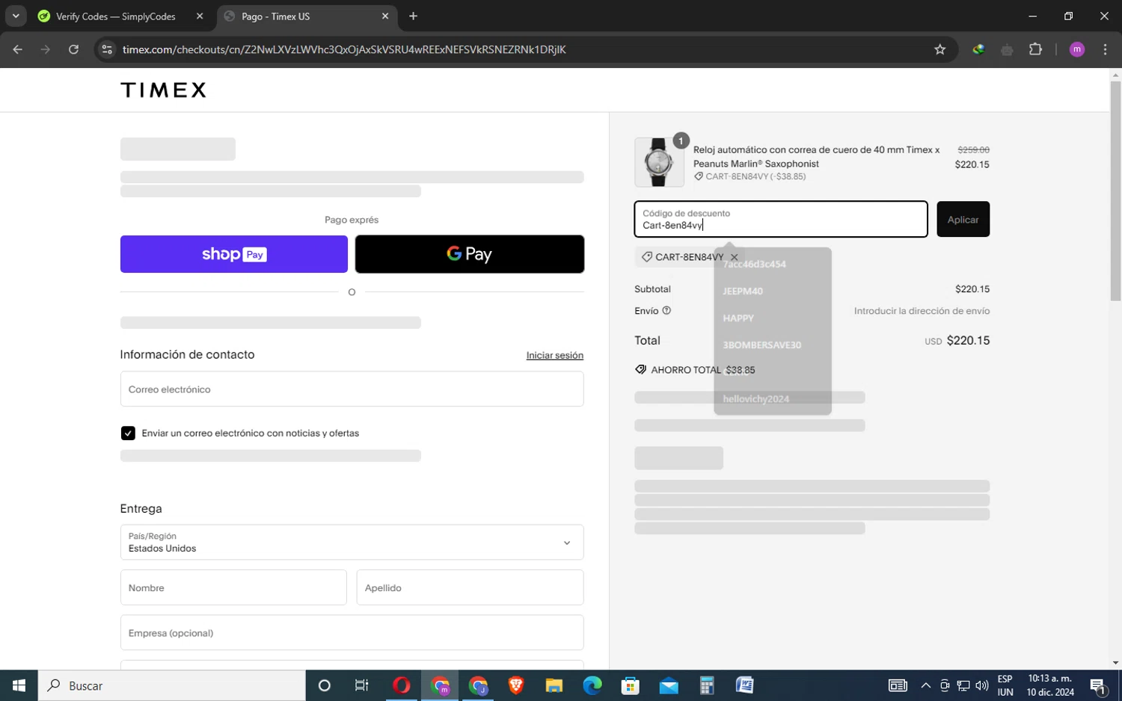Click the watch product thumbnail
This screenshot has width=1122, height=701.
point(659,162)
